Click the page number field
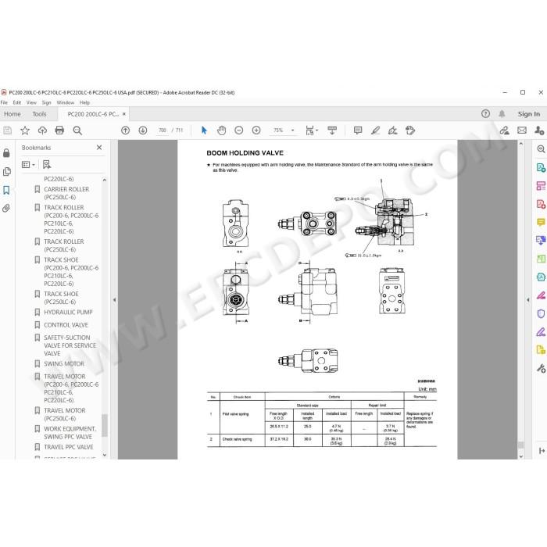Image resolution: width=547 pixels, height=547 pixels. click(x=163, y=130)
